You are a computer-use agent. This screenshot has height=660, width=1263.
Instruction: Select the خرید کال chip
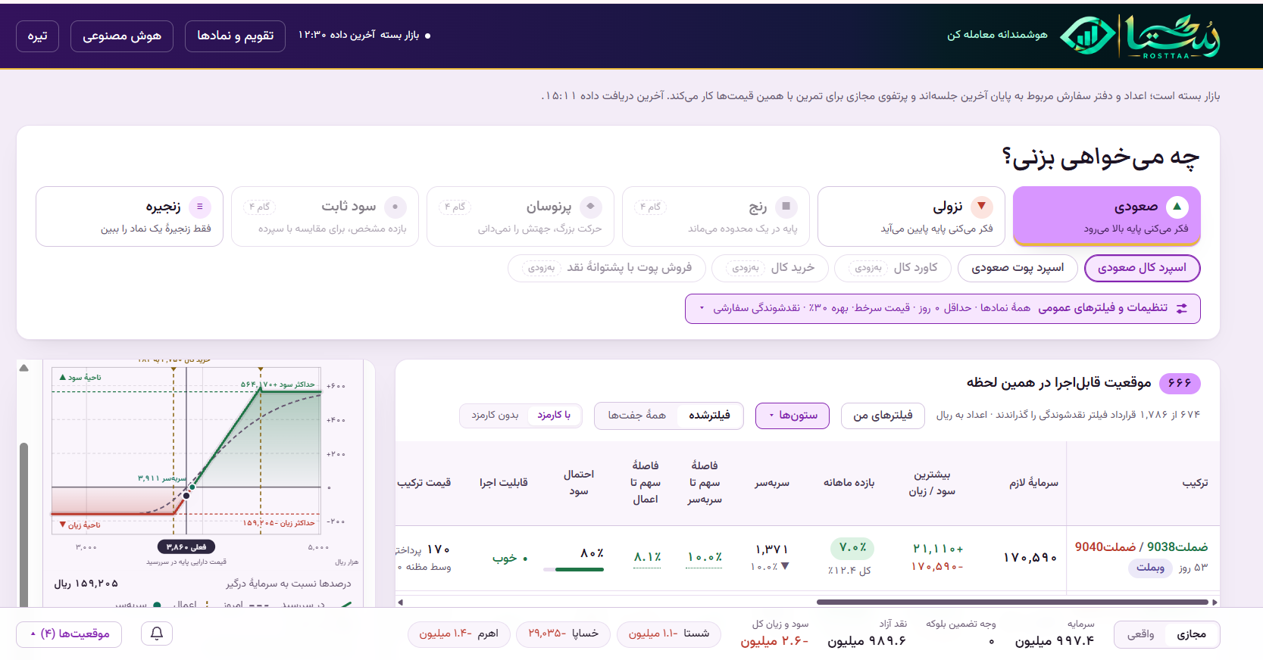coord(770,268)
